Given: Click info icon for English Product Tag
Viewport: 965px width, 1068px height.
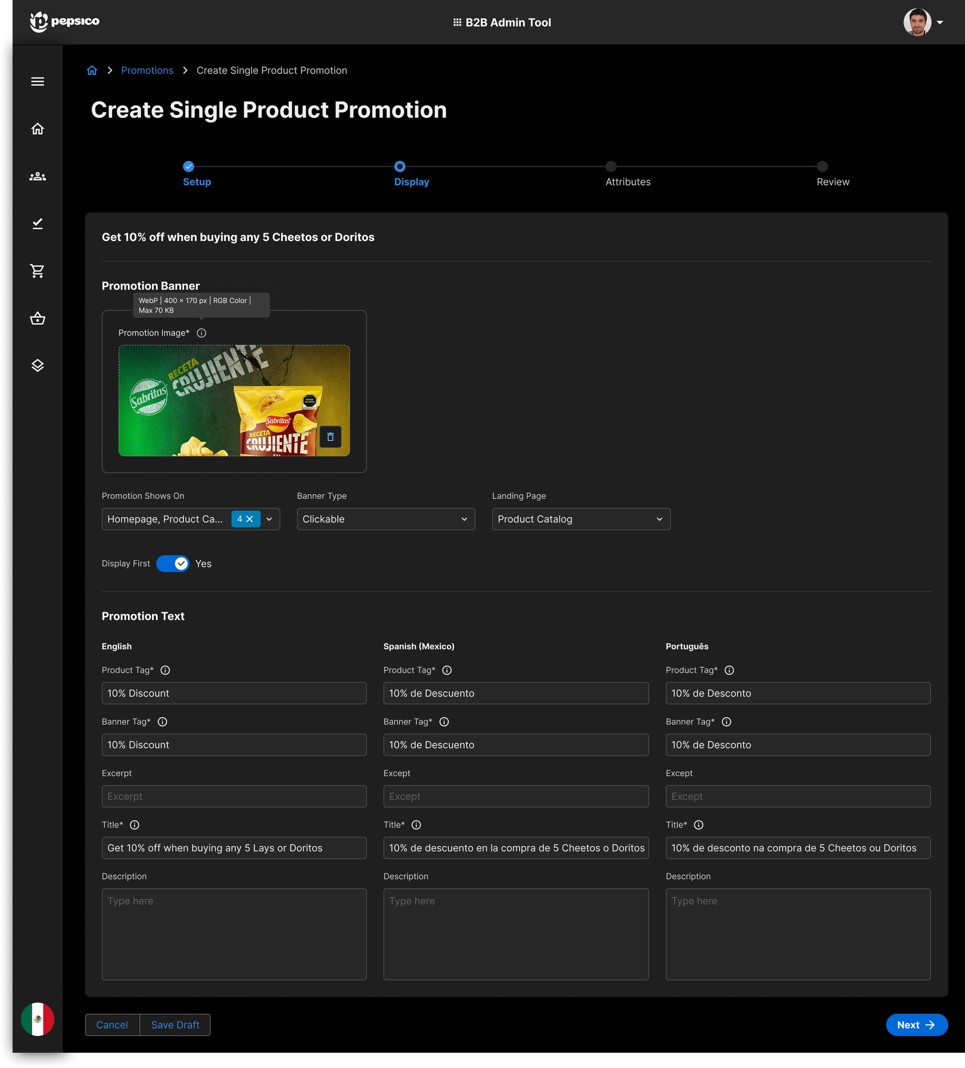Looking at the screenshot, I should tap(165, 670).
